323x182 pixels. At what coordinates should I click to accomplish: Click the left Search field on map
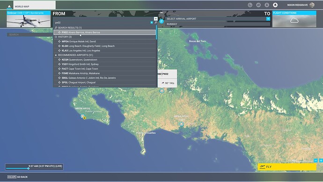29,35
